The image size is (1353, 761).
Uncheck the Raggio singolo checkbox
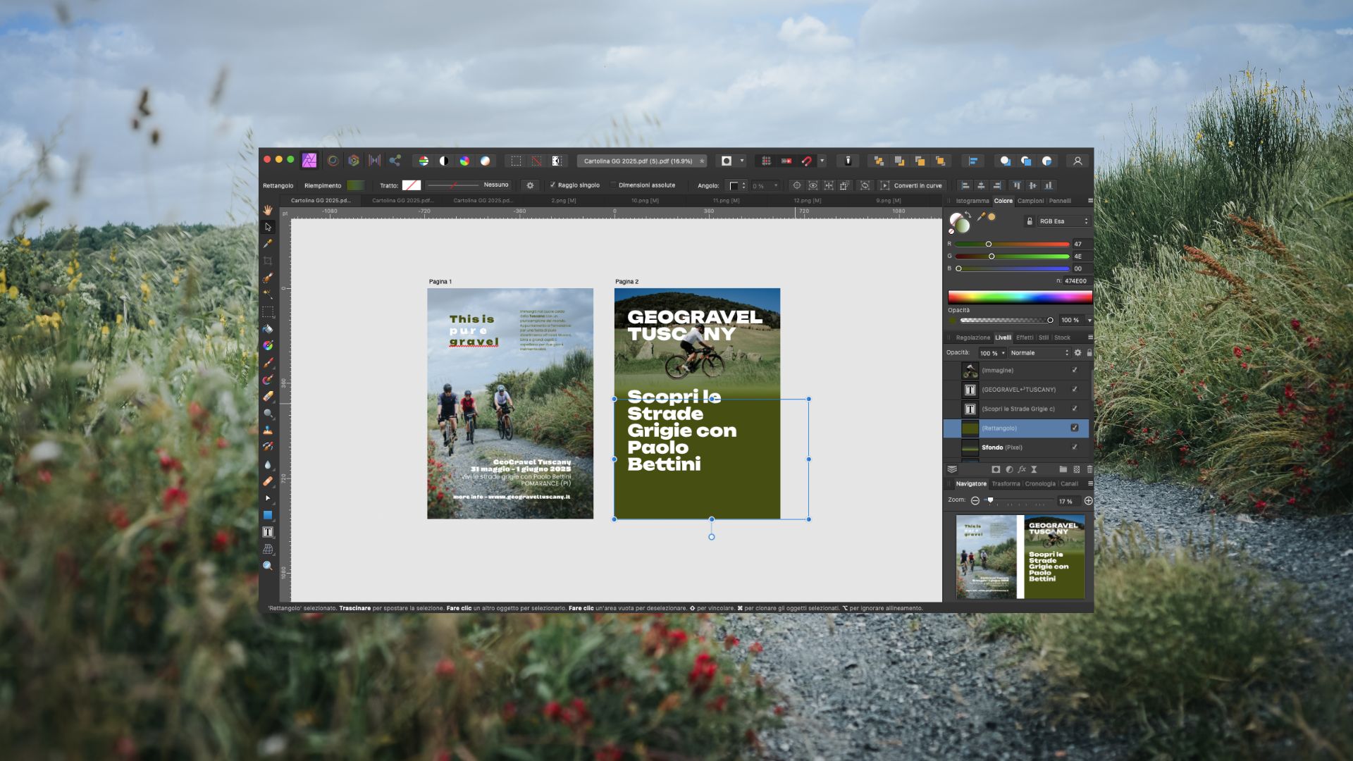coord(552,185)
